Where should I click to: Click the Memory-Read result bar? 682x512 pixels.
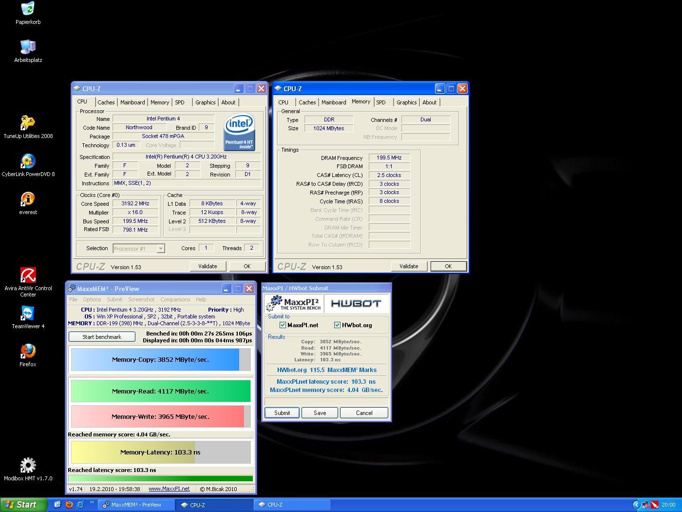click(x=161, y=391)
